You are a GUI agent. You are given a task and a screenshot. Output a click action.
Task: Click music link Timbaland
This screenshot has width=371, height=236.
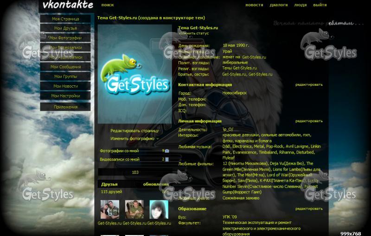268,152
